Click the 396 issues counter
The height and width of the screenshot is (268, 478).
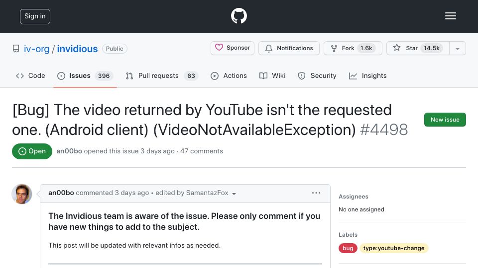coord(104,75)
